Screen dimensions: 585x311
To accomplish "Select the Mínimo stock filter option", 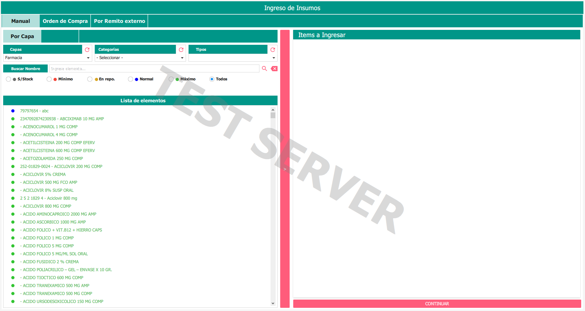I will pos(49,79).
